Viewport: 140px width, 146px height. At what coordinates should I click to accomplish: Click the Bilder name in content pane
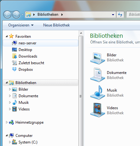112,55
